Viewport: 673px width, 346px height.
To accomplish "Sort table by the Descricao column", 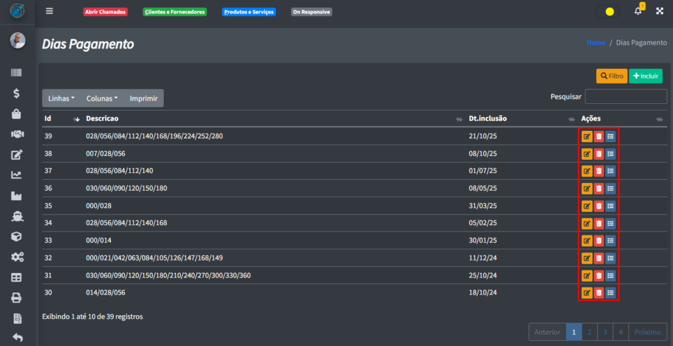I will [x=102, y=118].
